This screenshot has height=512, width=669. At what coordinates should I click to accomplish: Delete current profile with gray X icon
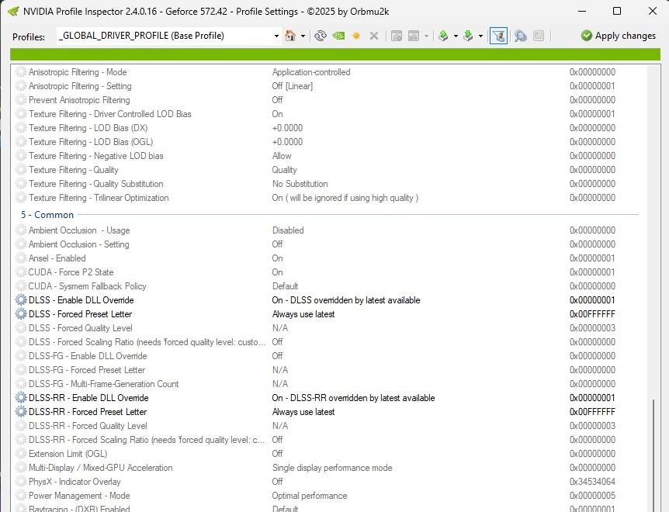(x=374, y=36)
